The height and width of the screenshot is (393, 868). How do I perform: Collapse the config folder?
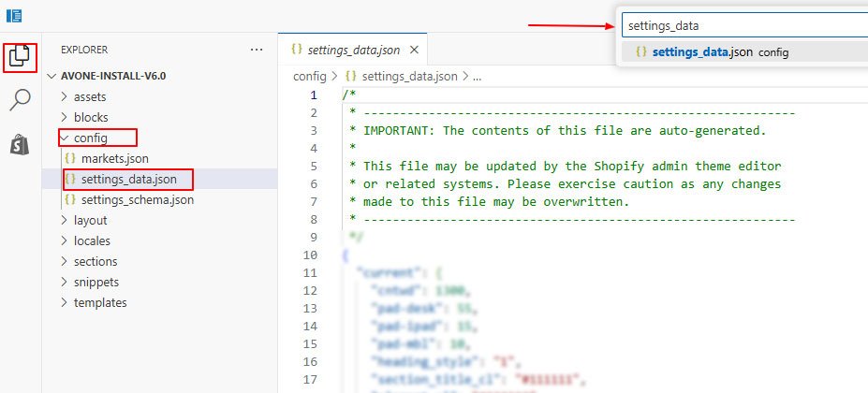91,138
